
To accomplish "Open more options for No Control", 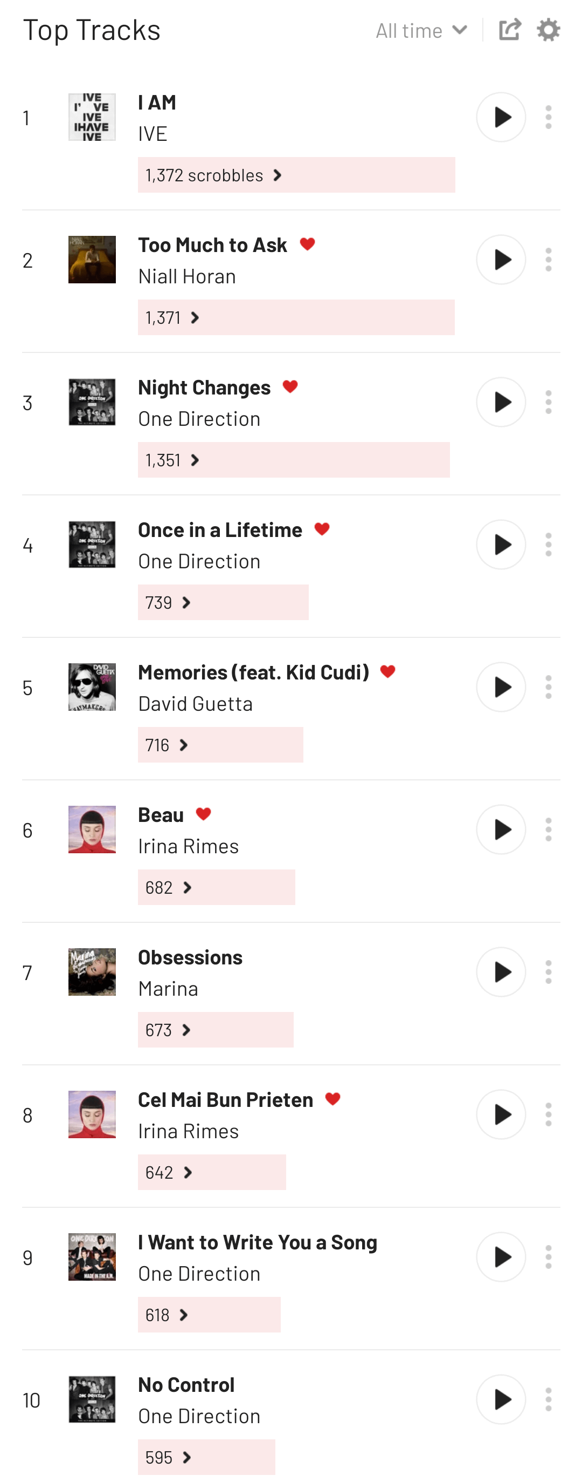I will point(548,1399).
